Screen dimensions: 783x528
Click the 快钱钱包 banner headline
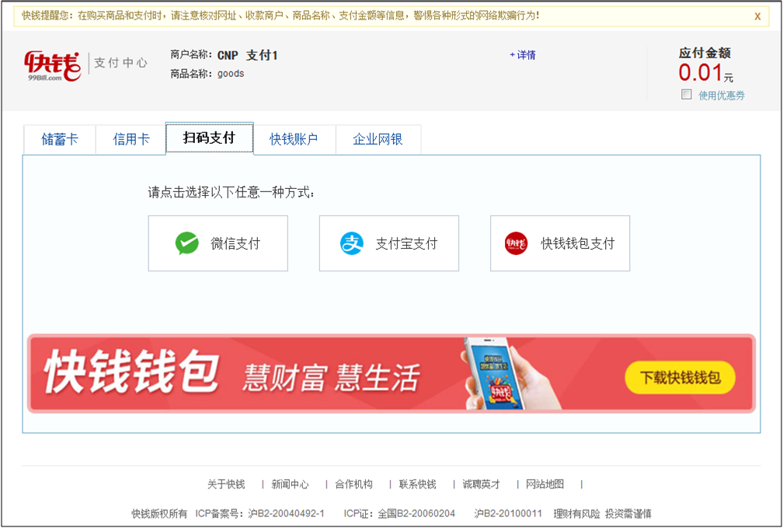point(131,372)
